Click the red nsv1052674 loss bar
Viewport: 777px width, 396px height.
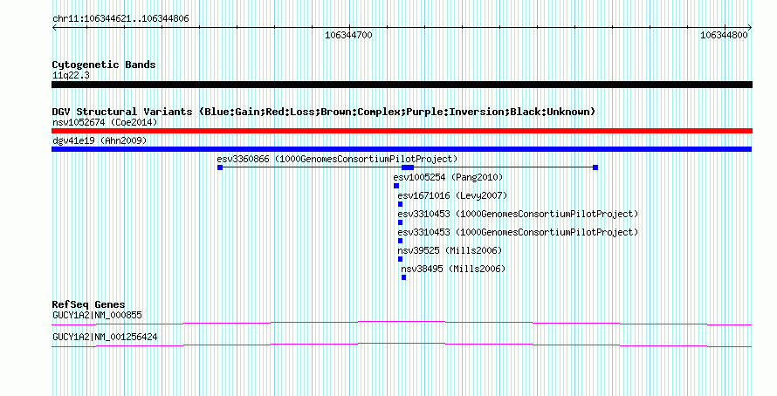402,131
